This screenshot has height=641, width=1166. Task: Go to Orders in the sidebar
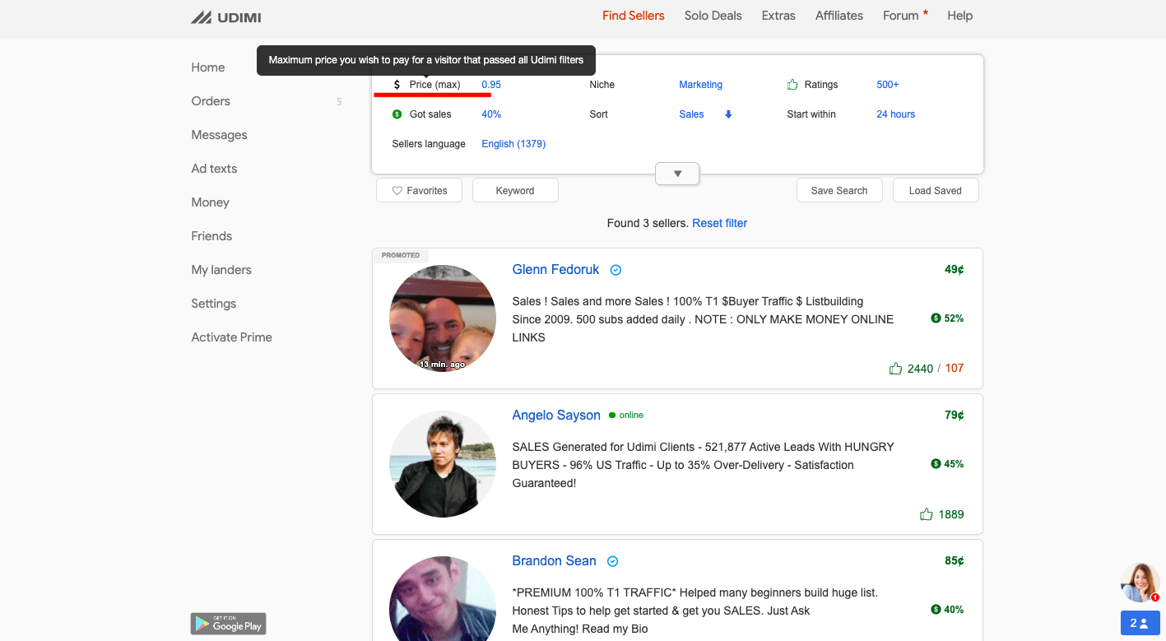click(211, 101)
